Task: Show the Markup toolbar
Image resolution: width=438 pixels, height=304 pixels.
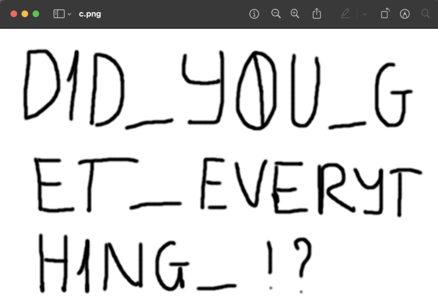Action: click(x=405, y=14)
